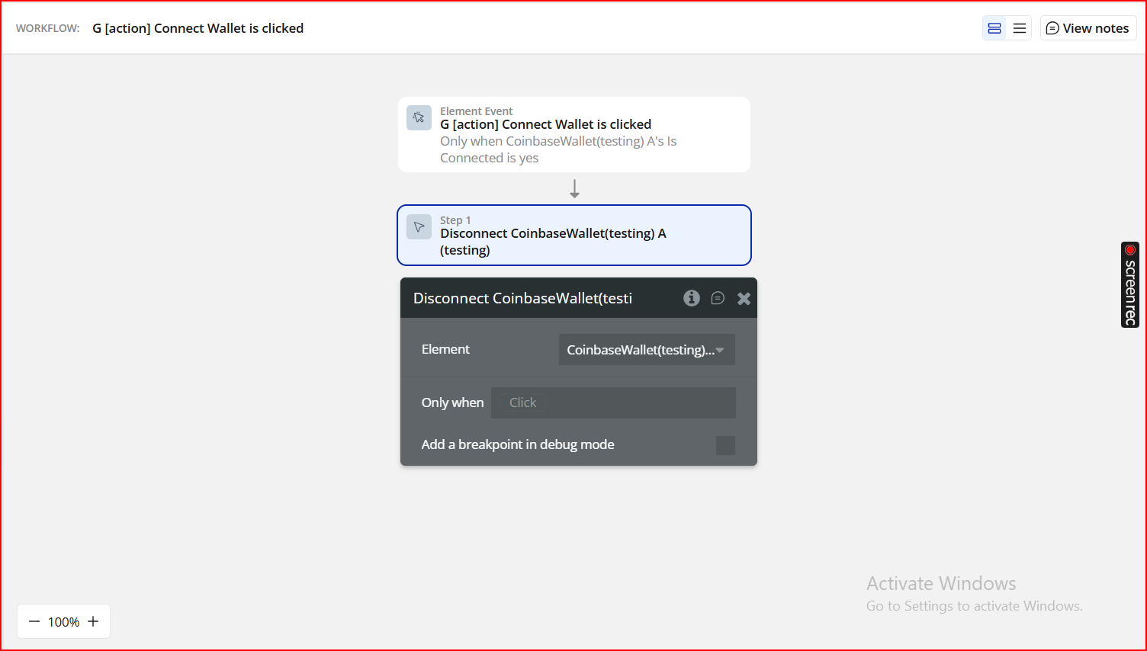Open the Element dropdown CoinbaseWallet(testing)
This screenshot has height=651, width=1147.
tap(647, 350)
